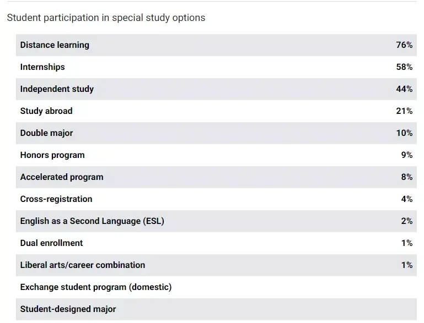Click the 44% Independent study value
Screen dimensions: 424x323
coord(404,89)
